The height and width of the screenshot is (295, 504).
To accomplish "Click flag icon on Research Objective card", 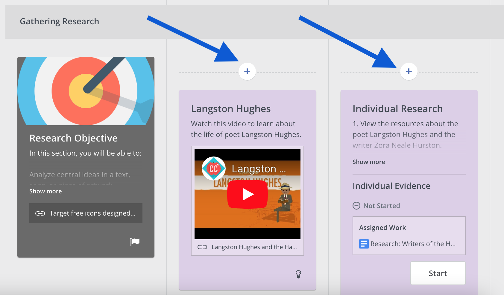I will pyautogui.click(x=135, y=242).
